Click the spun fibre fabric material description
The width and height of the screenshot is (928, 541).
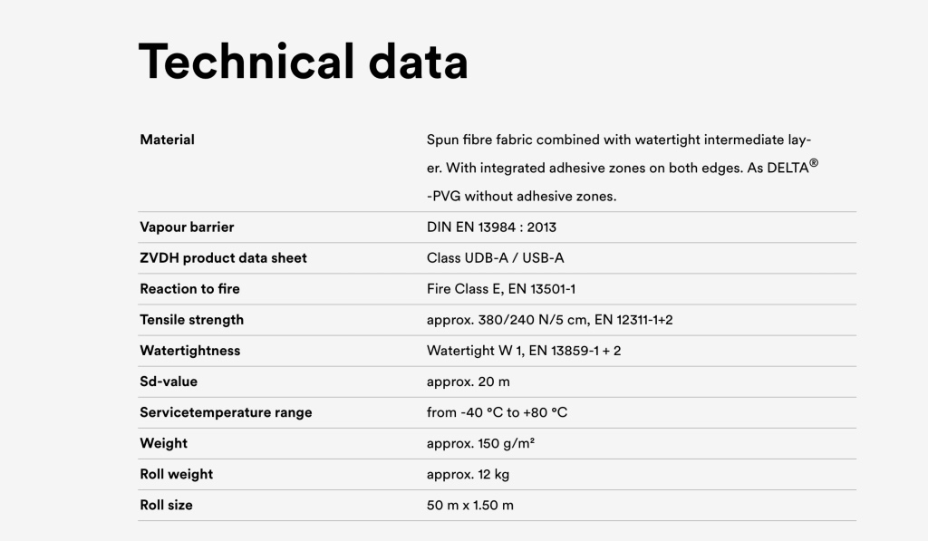(x=622, y=168)
